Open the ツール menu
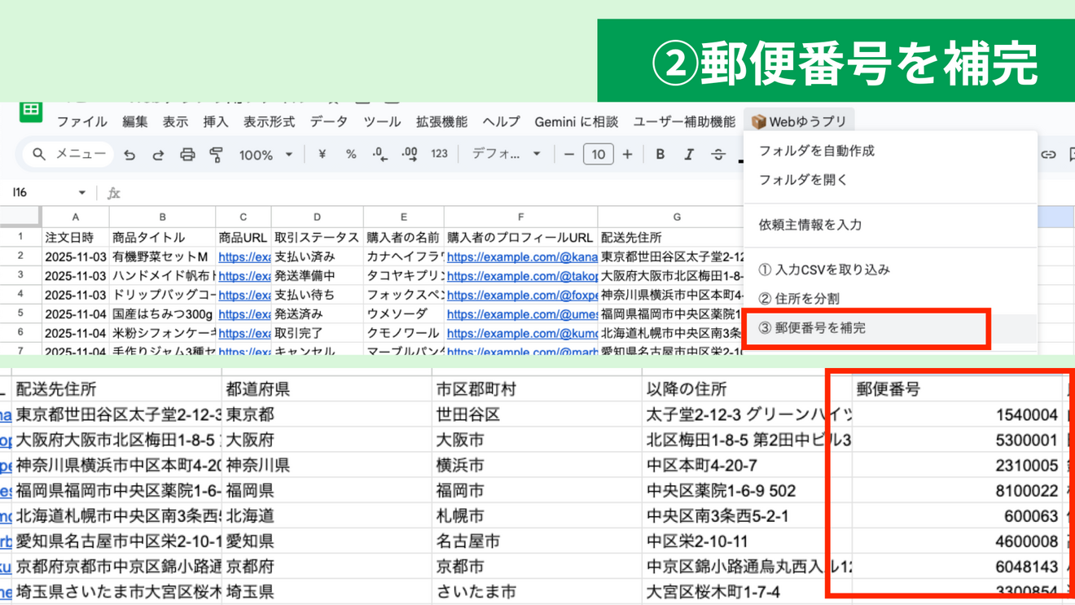The width and height of the screenshot is (1075, 605). [x=382, y=122]
